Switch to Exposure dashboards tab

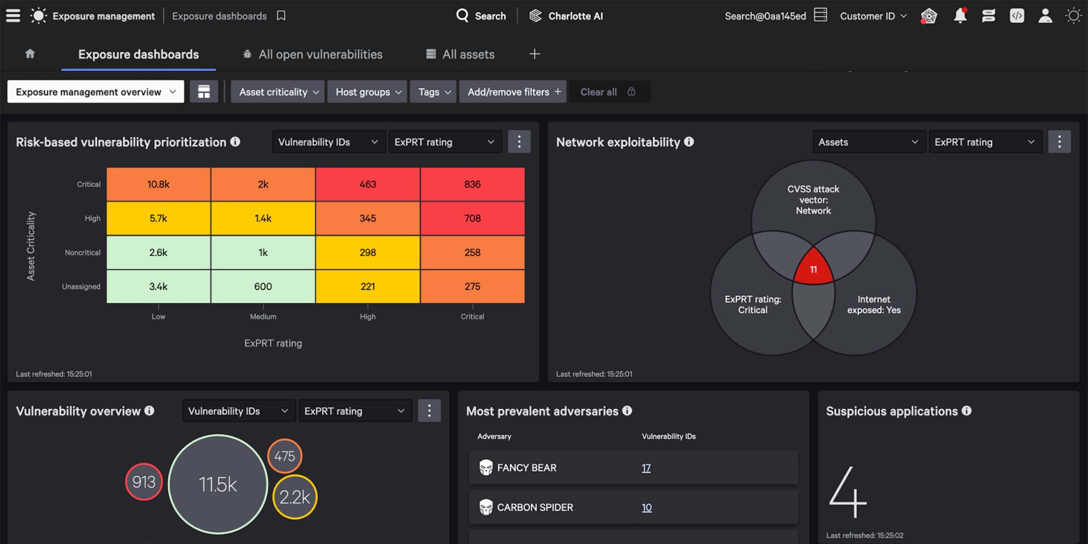pos(139,54)
